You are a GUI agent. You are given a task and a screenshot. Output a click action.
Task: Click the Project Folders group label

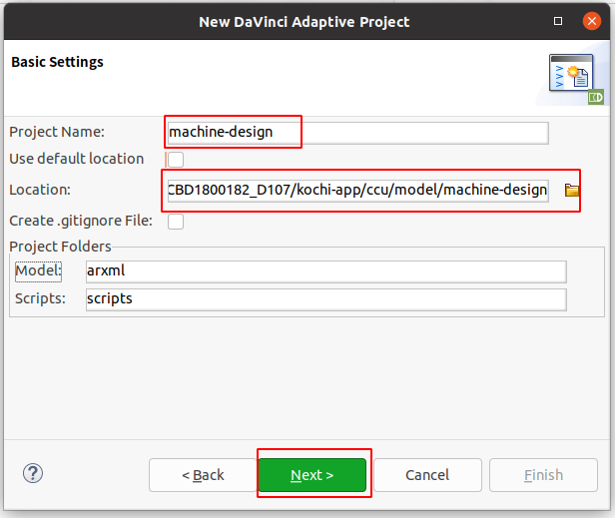pos(60,247)
